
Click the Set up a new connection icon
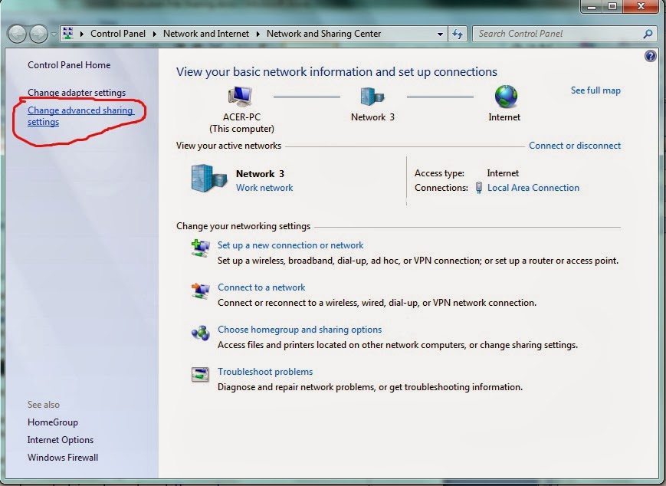200,247
